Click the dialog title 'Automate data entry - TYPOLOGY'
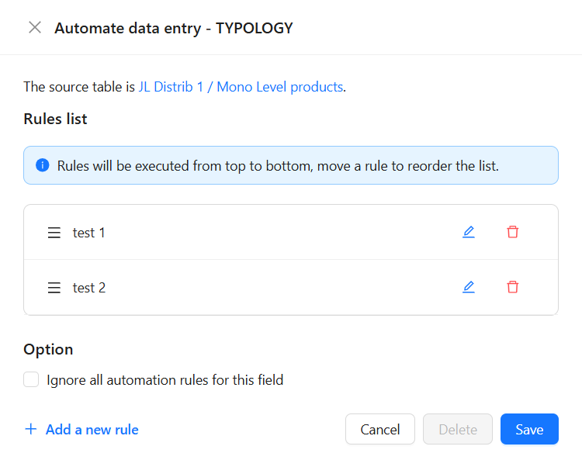 pos(174,28)
